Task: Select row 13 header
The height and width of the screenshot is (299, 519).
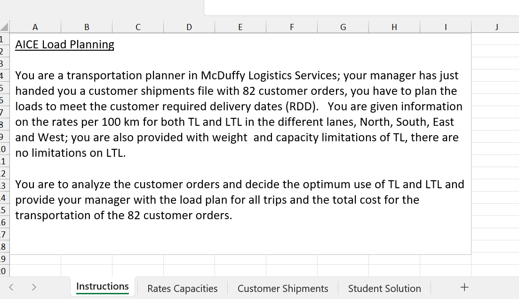Action: click(x=5, y=185)
